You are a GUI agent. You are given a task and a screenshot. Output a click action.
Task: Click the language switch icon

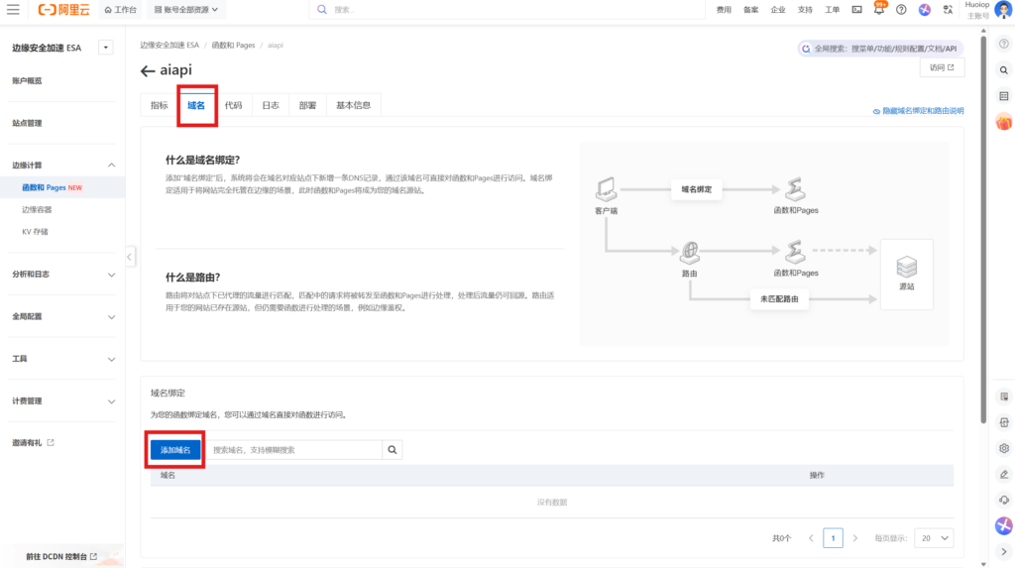[x=948, y=9]
